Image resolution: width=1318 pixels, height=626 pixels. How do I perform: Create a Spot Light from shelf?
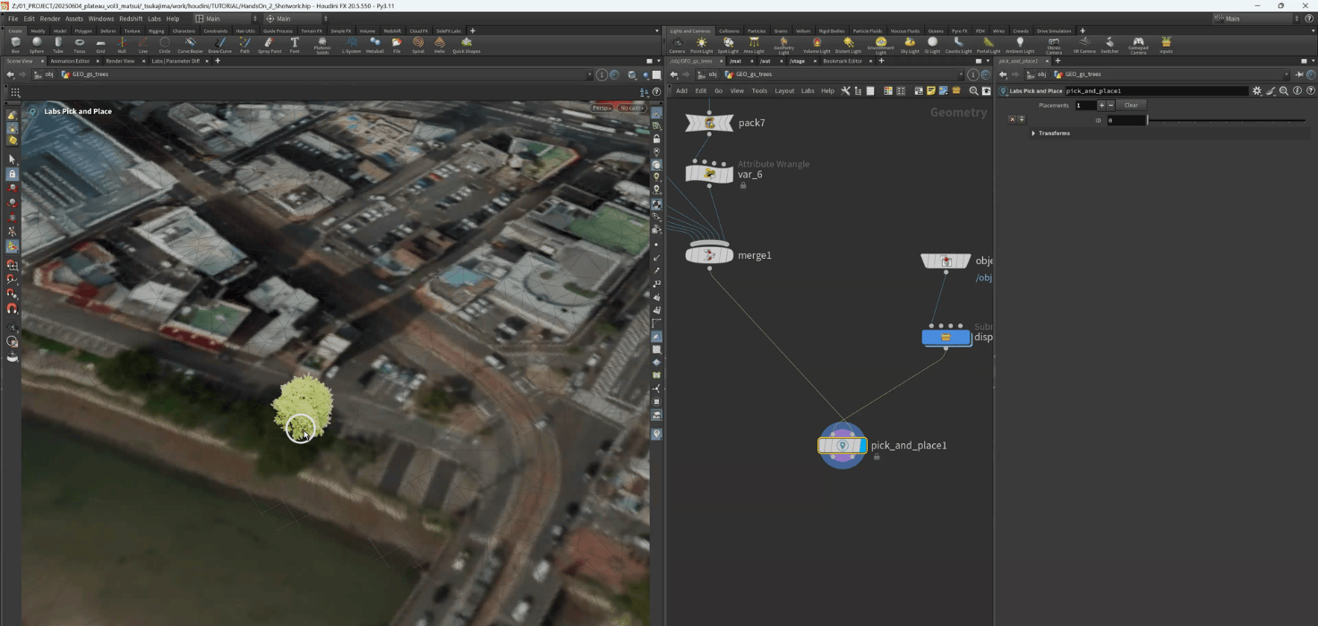point(728,44)
